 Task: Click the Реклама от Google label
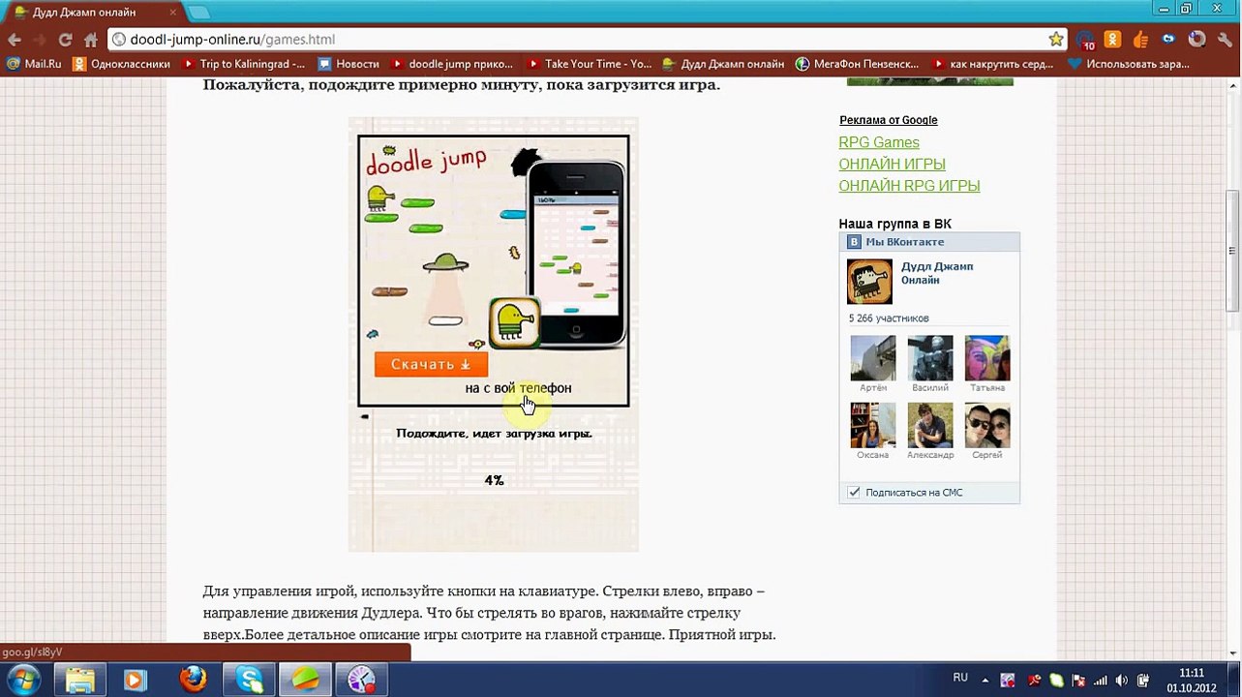[888, 120]
